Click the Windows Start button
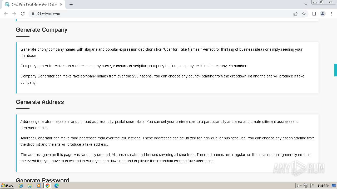337x189 pixels. tap(7, 186)
